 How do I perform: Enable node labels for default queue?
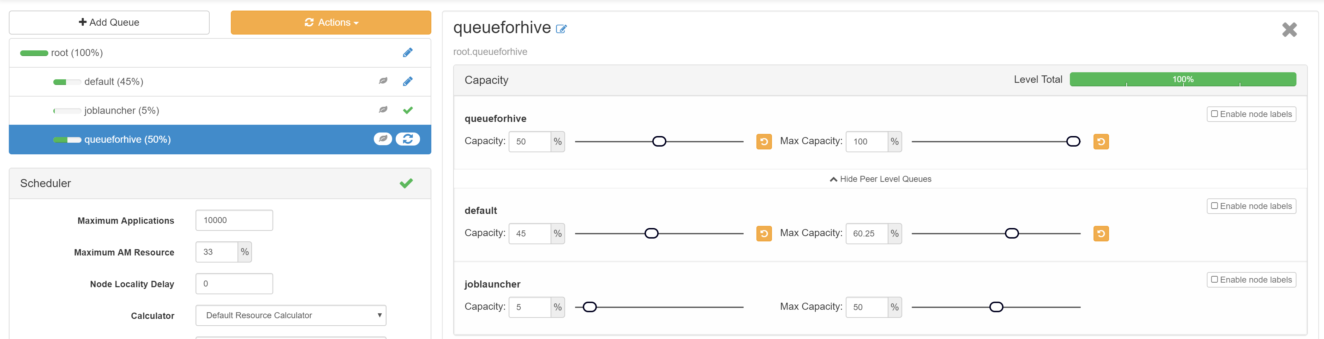[x=1251, y=206]
